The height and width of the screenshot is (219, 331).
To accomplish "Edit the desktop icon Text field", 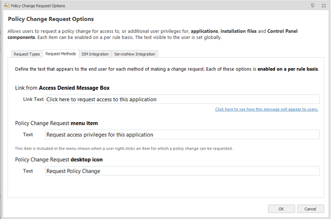I will (x=182, y=171).
